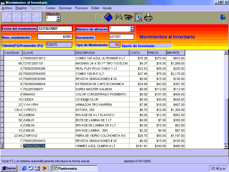The image size is (229, 172).
Task: Launch Internet Explorer from quick launch
Action: coord(24,168)
